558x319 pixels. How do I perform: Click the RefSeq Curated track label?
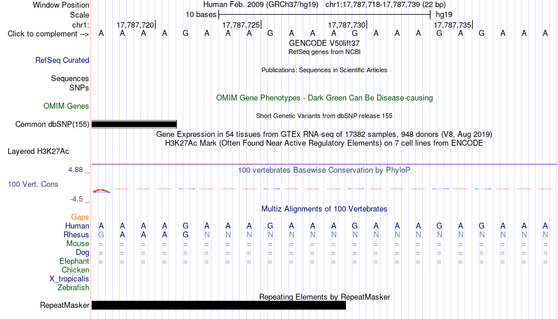(62, 60)
